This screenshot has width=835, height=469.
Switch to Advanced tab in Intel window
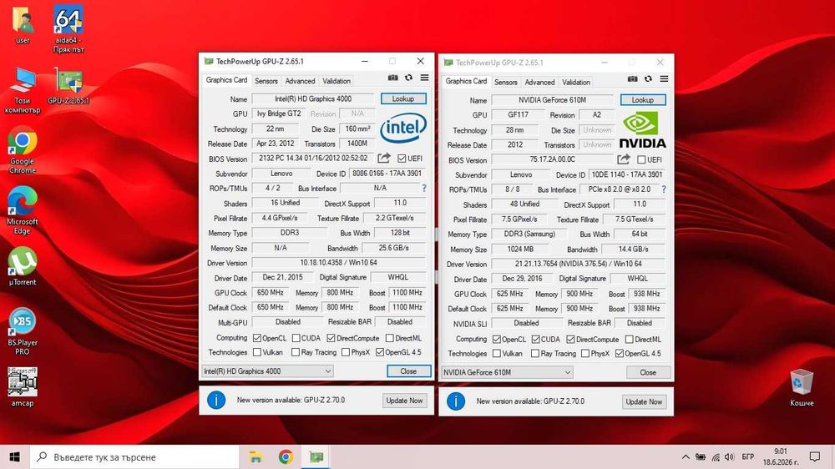(300, 81)
